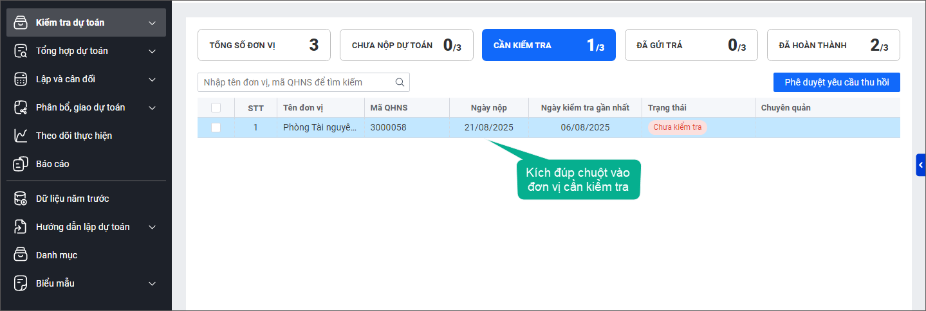Viewport: 926px width, 311px height.
Task: Check the box for row 1
Action: [216, 127]
